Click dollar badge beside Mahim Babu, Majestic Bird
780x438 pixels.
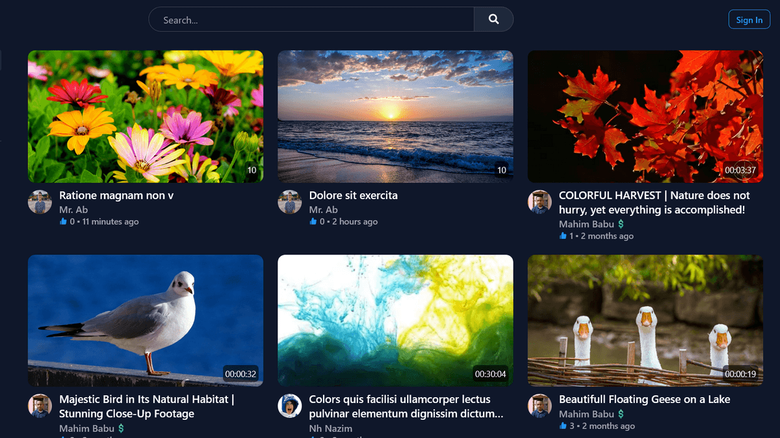[121, 428]
